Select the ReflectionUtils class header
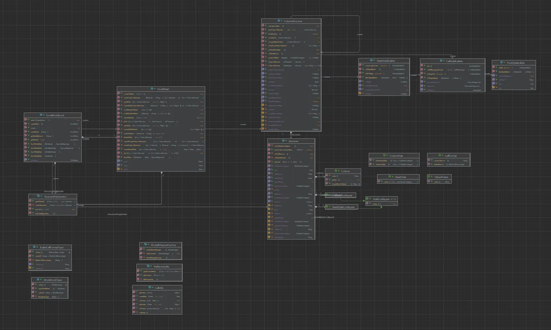 161,266
